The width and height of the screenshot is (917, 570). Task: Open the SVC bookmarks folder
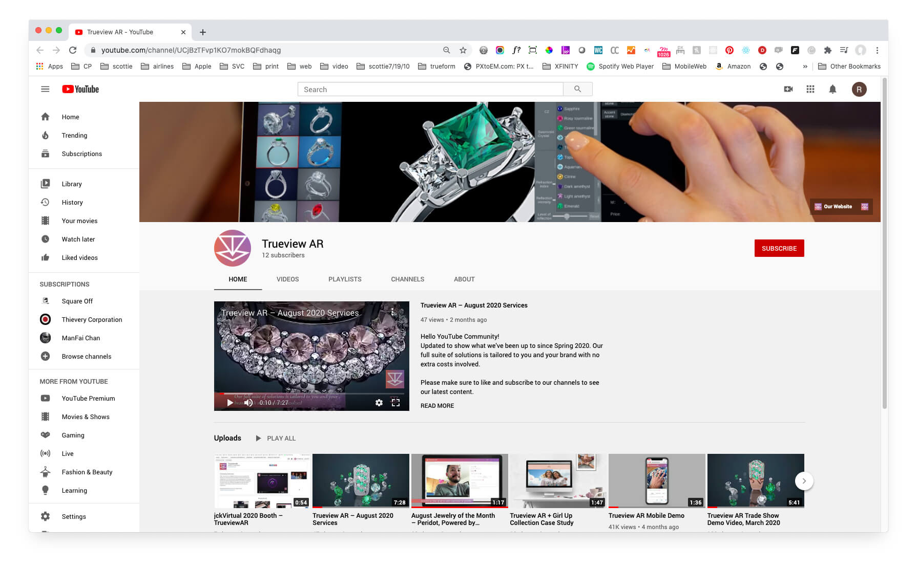coord(232,67)
